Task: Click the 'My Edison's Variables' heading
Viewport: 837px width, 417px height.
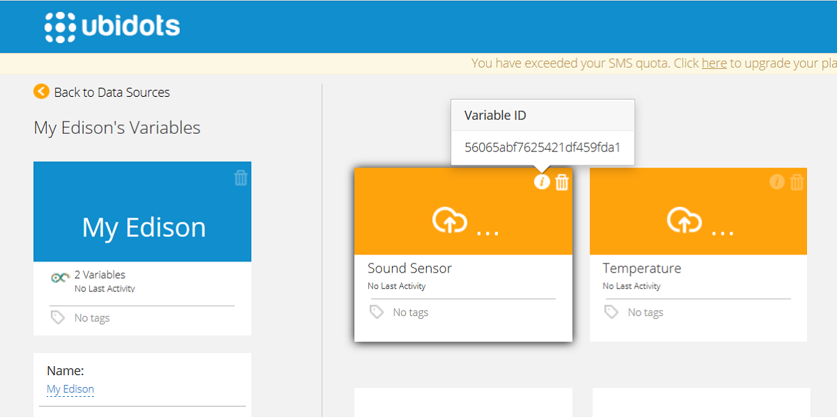Action: click(x=117, y=128)
